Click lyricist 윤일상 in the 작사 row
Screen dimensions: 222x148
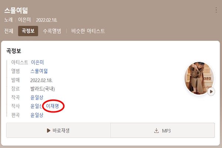click(36, 106)
